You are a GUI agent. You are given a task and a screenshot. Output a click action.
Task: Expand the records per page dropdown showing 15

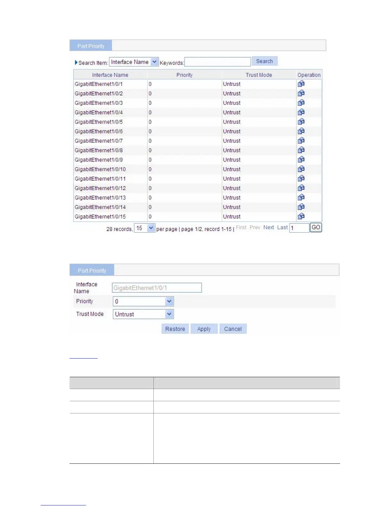144,228
